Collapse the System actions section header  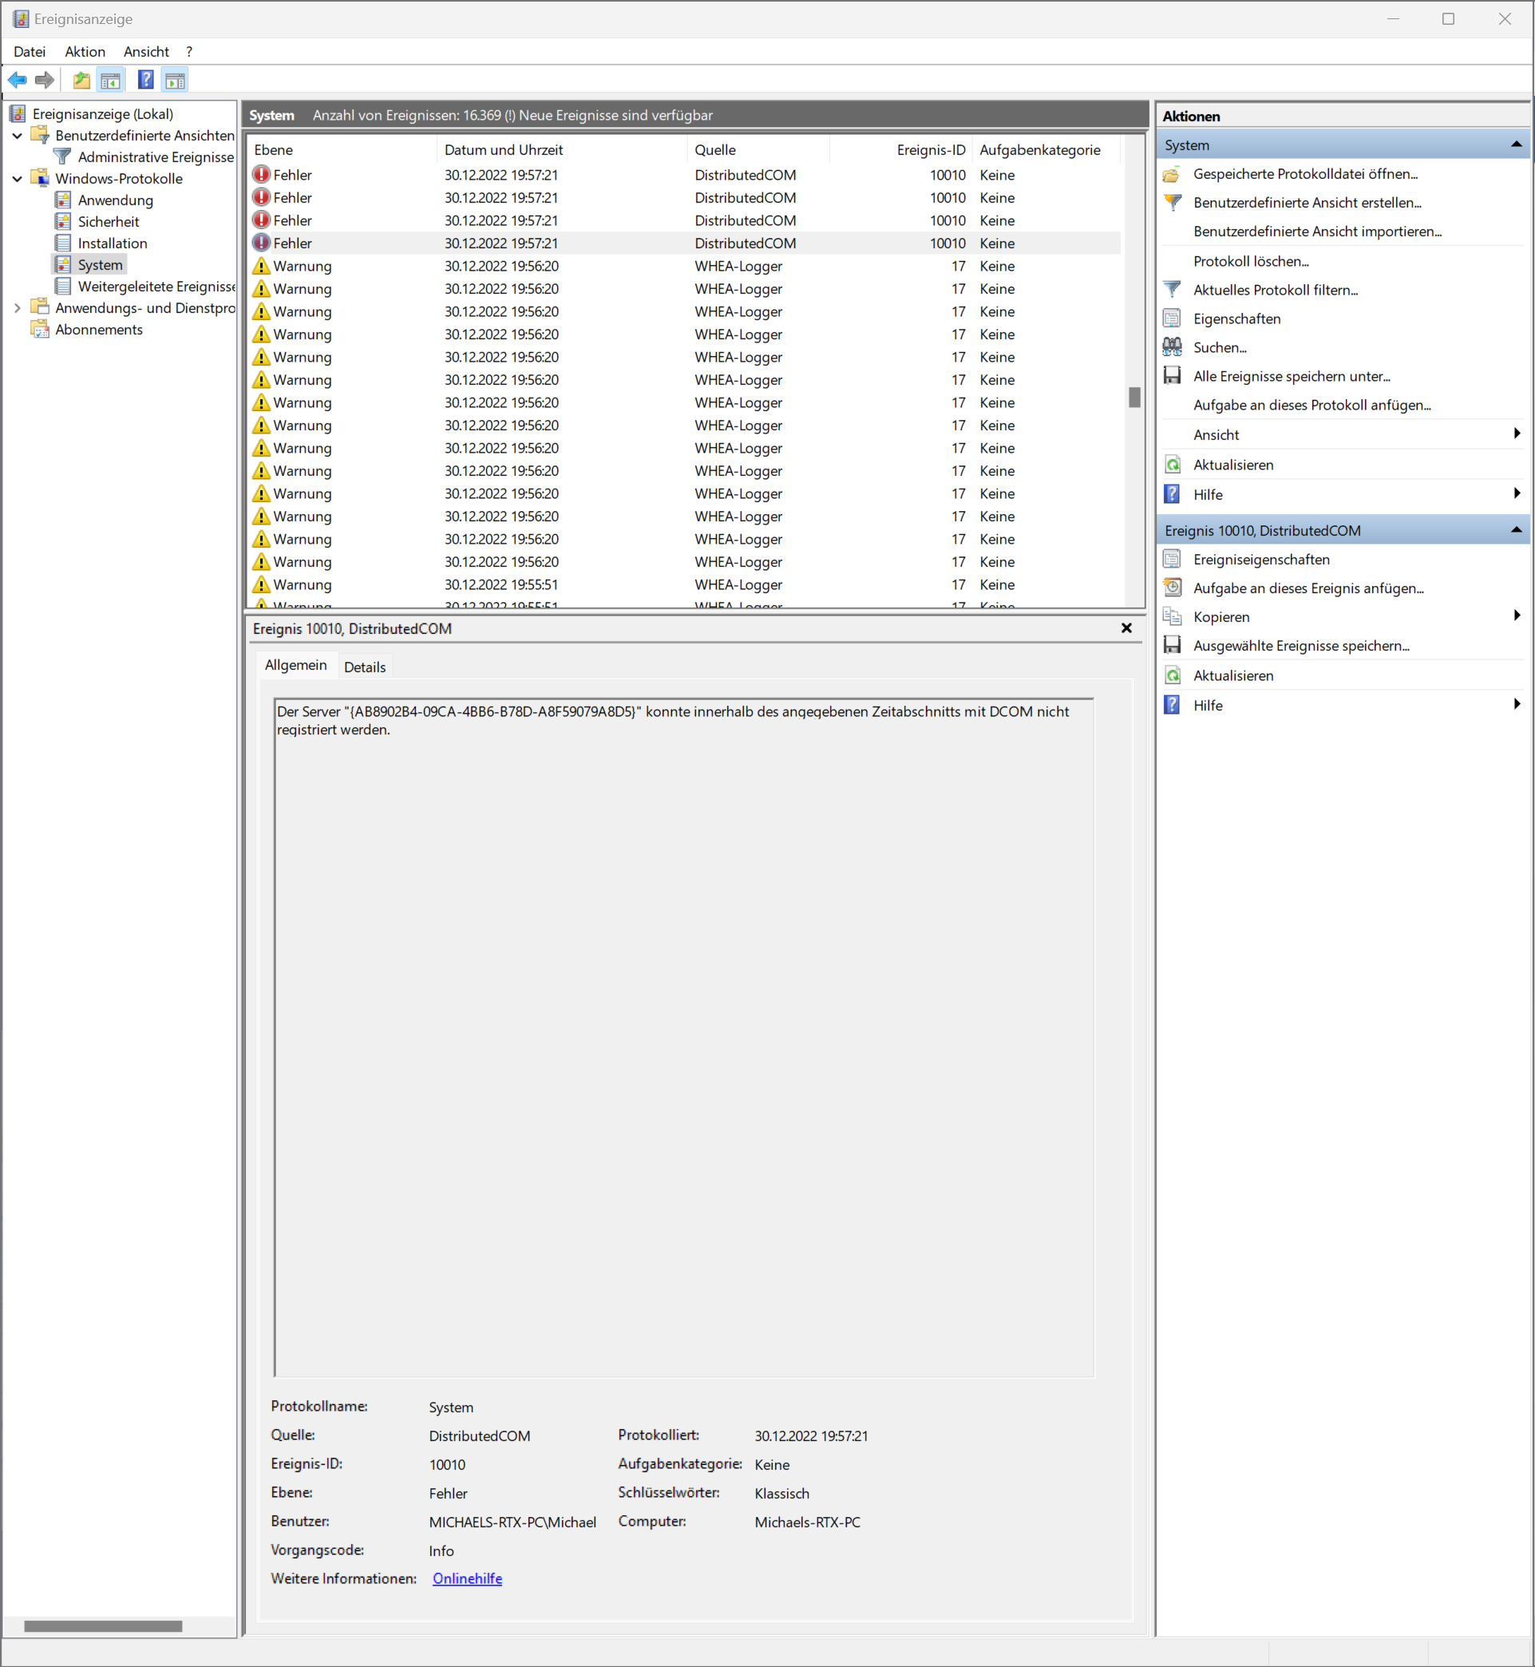coord(1516,145)
